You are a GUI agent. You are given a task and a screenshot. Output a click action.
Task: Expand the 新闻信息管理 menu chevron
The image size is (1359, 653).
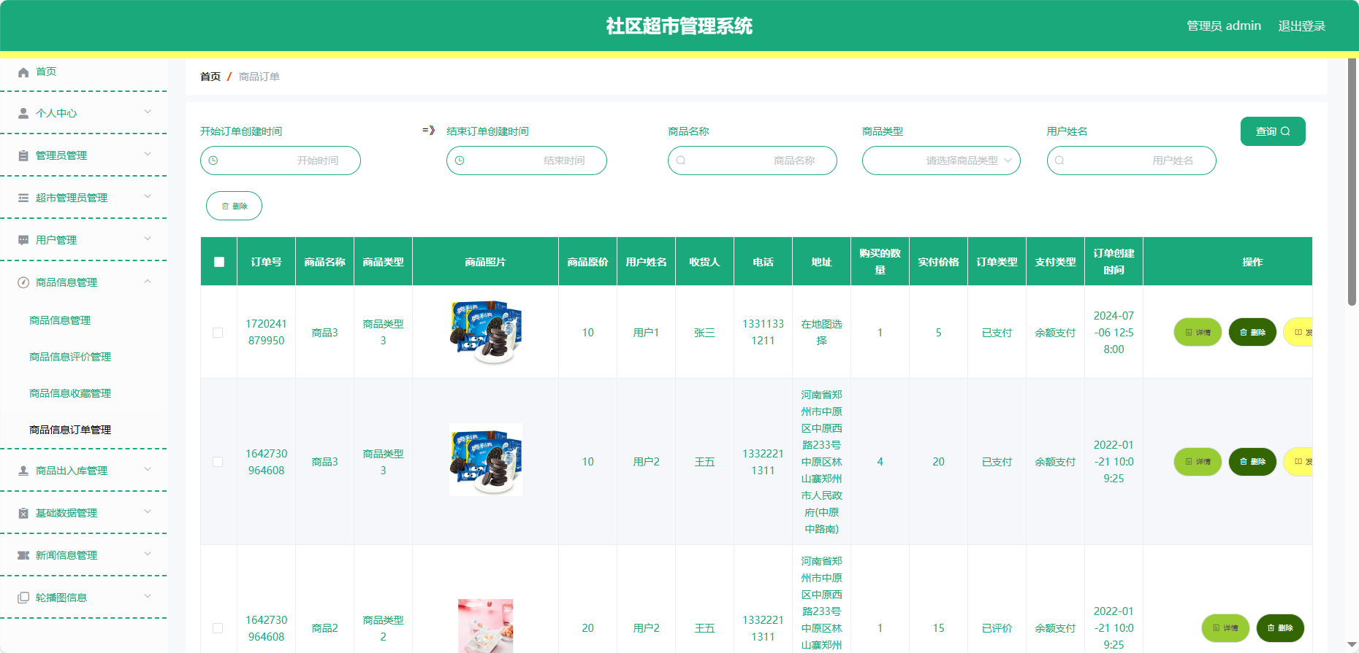(148, 554)
